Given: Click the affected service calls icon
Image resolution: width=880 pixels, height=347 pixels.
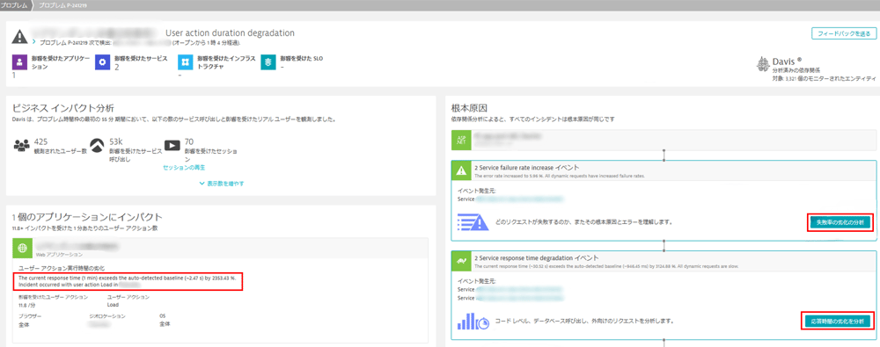Looking at the screenshot, I should [x=98, y=146].
